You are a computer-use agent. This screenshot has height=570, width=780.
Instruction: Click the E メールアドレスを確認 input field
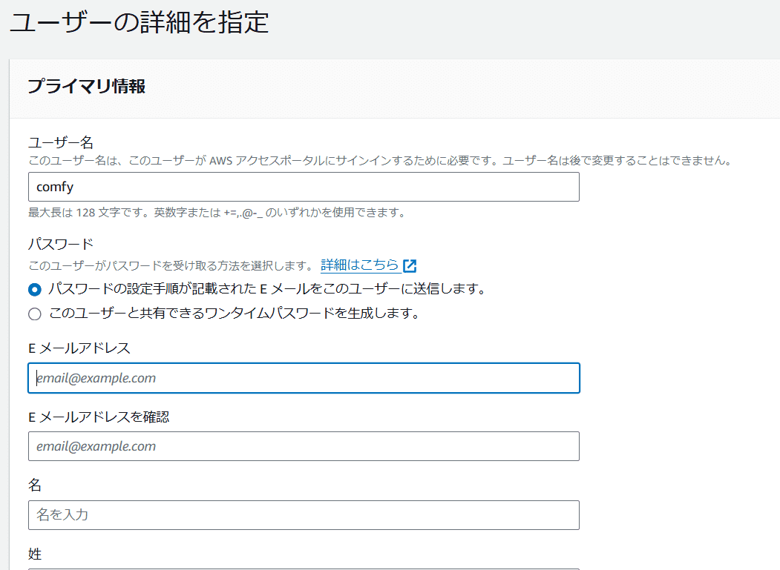pyautogui.click(x=304, y=446)
